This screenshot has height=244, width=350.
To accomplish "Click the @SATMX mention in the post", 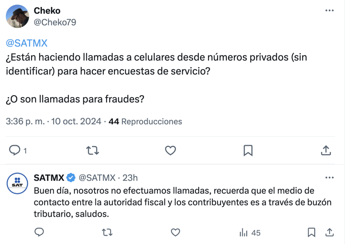I will pyautogui.click(x=27, y=43).
